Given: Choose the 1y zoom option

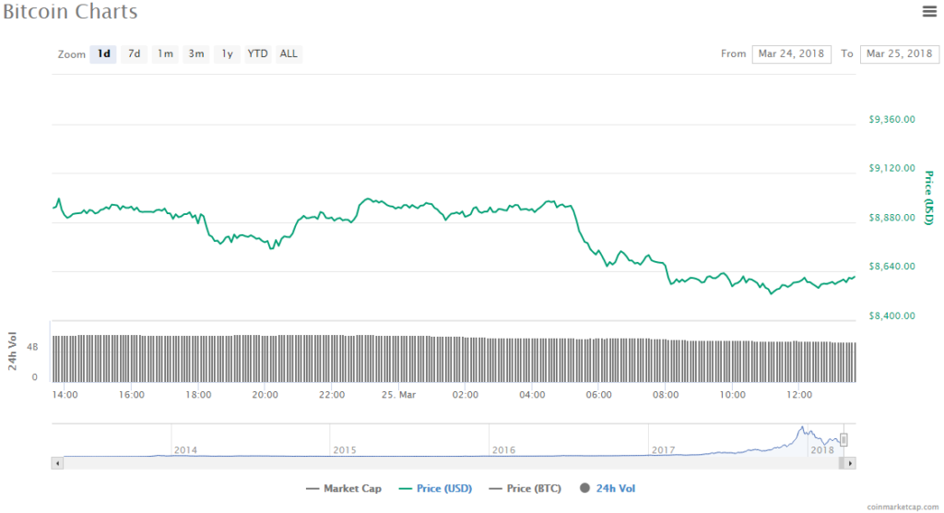Looking at the screenshot, I should pos(227,54).
